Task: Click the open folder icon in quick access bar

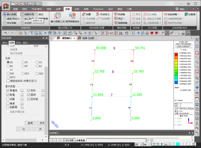Action: (x=17, y=3)
